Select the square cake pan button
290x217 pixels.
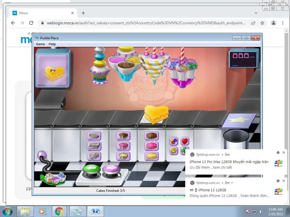[x=94, y=146]
